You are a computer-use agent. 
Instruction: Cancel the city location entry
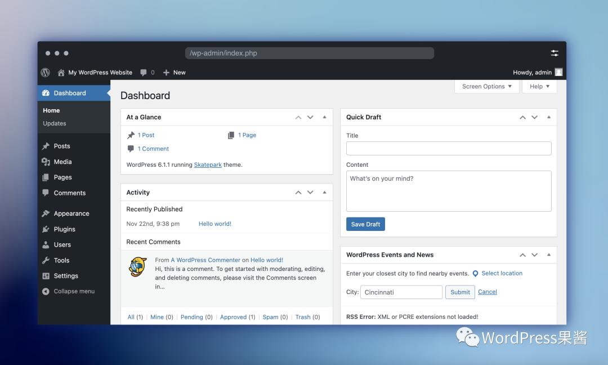coord(488,292)
